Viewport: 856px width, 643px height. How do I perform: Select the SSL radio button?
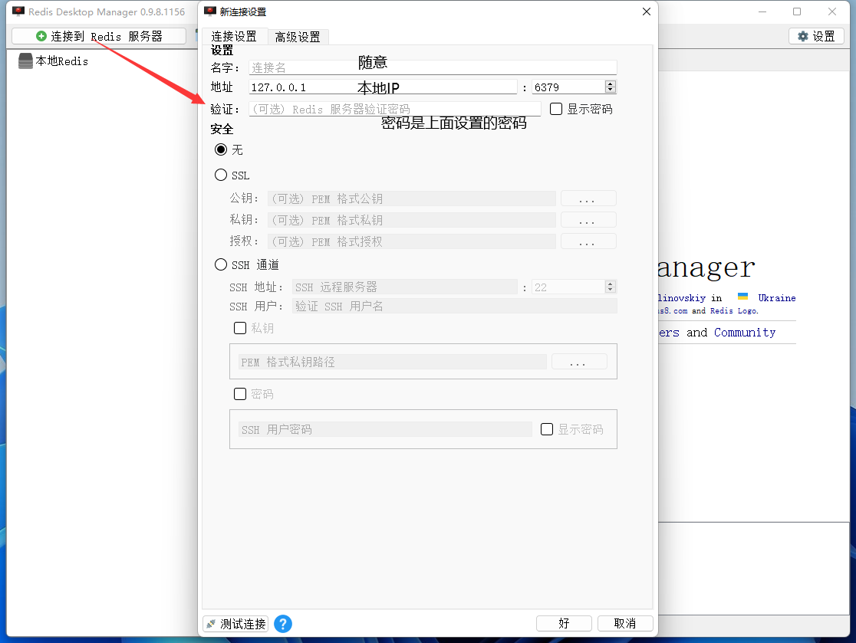click(221, 175)
